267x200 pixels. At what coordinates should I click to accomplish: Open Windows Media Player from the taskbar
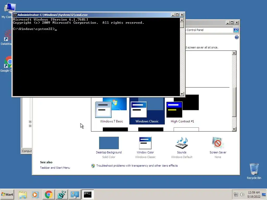tap(35, 194)
